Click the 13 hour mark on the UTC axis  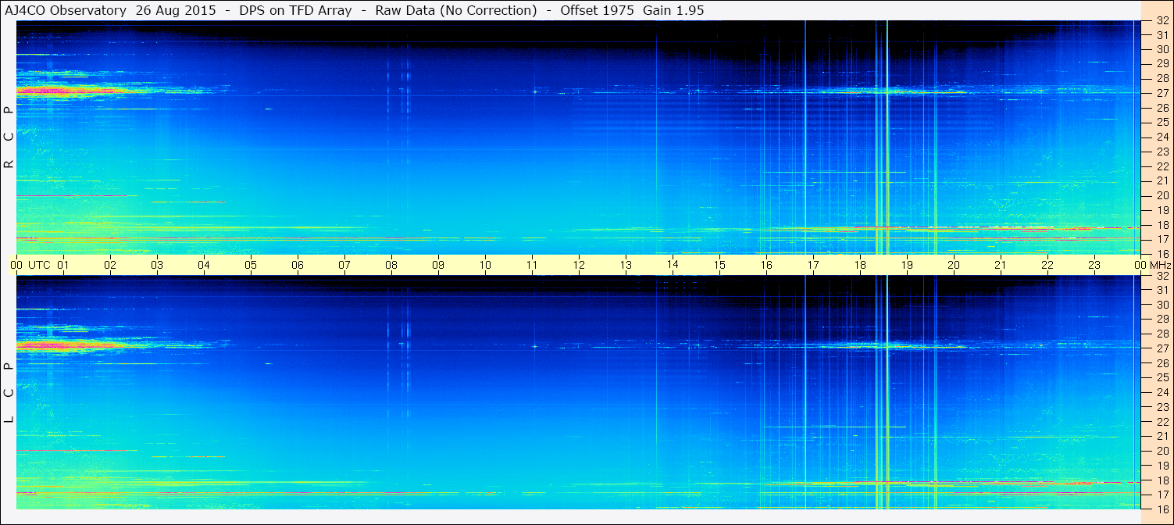tap(626, 265)
